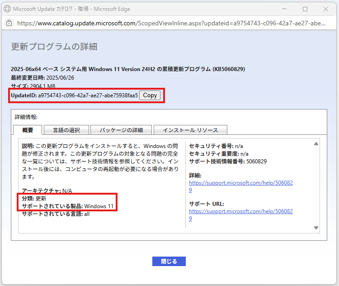The width and height of the screenshot is (339, 286).
Task: Select the インストール リソース tab
Action: tap(190, 130)
